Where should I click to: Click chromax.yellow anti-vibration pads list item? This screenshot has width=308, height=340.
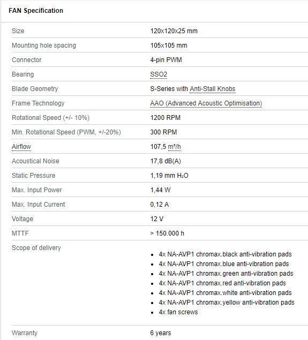(227, 303)
